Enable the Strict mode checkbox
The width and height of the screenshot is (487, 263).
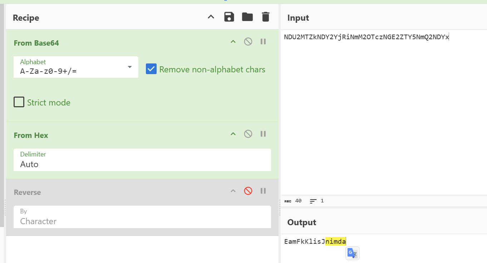(x=19, y=102)
